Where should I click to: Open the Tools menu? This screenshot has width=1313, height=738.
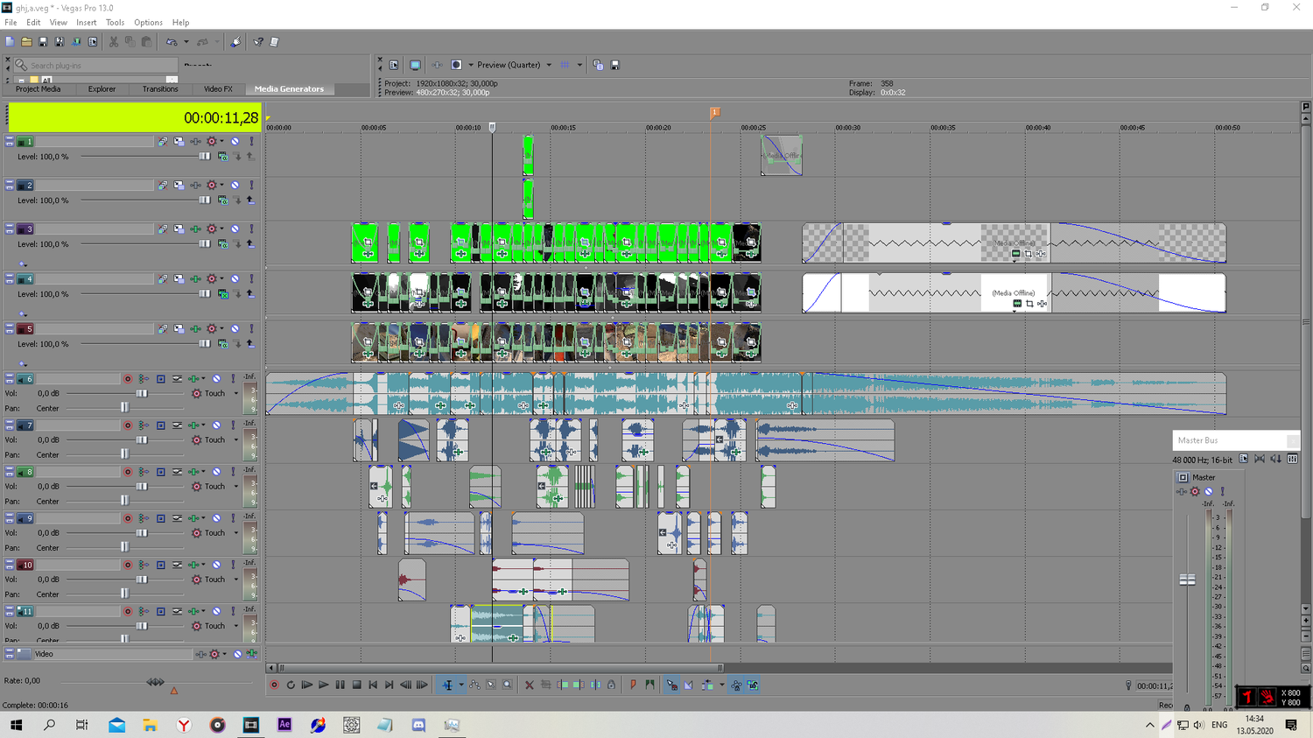tap(115, 23)
